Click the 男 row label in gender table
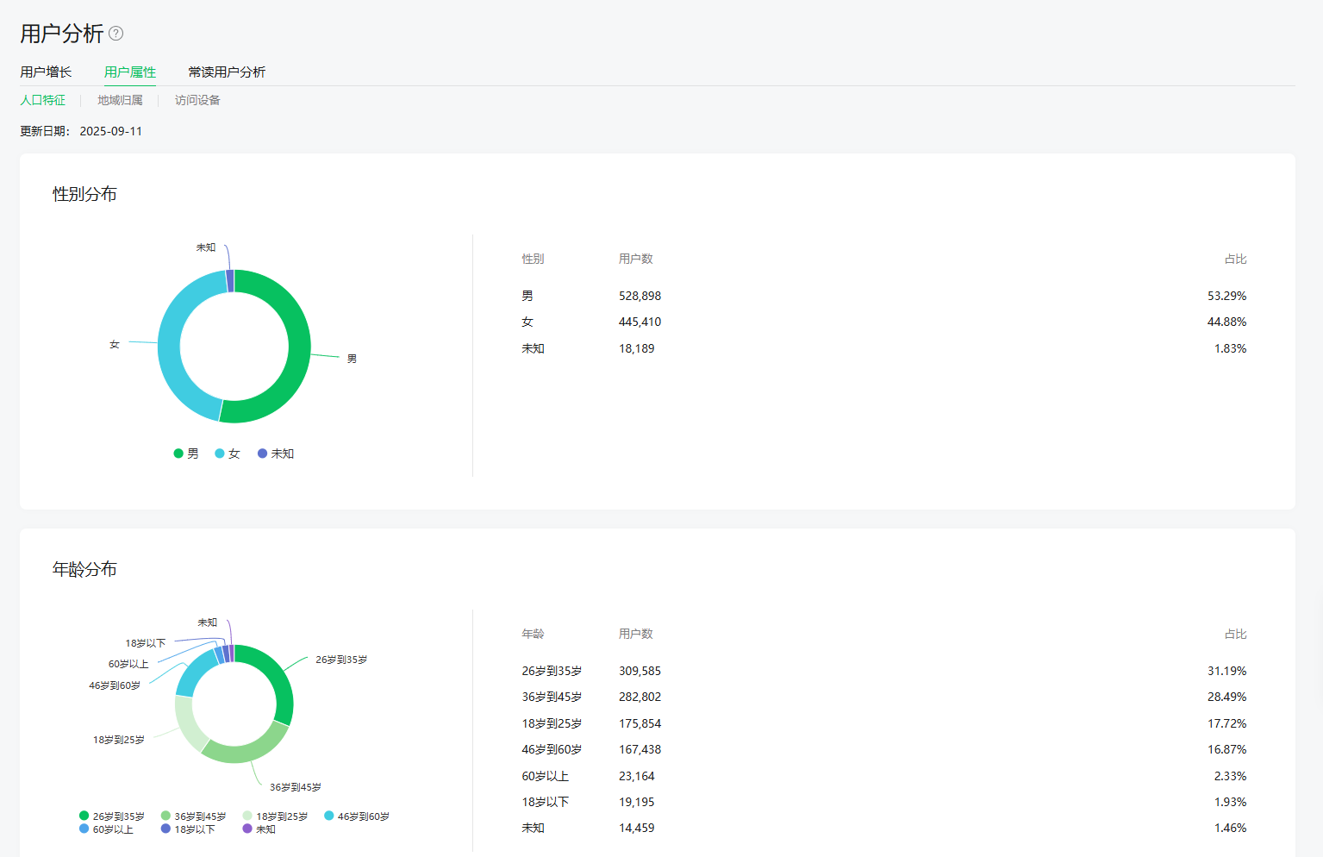This screenshot has width=1323, height=857. (x=527, y=296)
